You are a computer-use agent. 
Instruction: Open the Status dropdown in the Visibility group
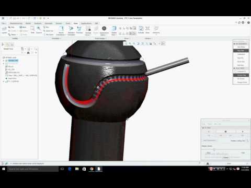pos(13,34)
